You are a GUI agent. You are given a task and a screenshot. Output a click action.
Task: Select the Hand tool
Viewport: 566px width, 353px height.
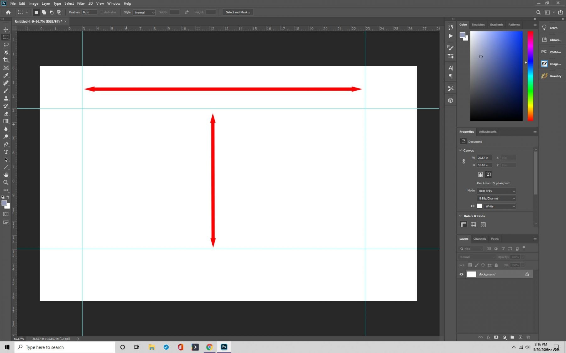[6, 175]
